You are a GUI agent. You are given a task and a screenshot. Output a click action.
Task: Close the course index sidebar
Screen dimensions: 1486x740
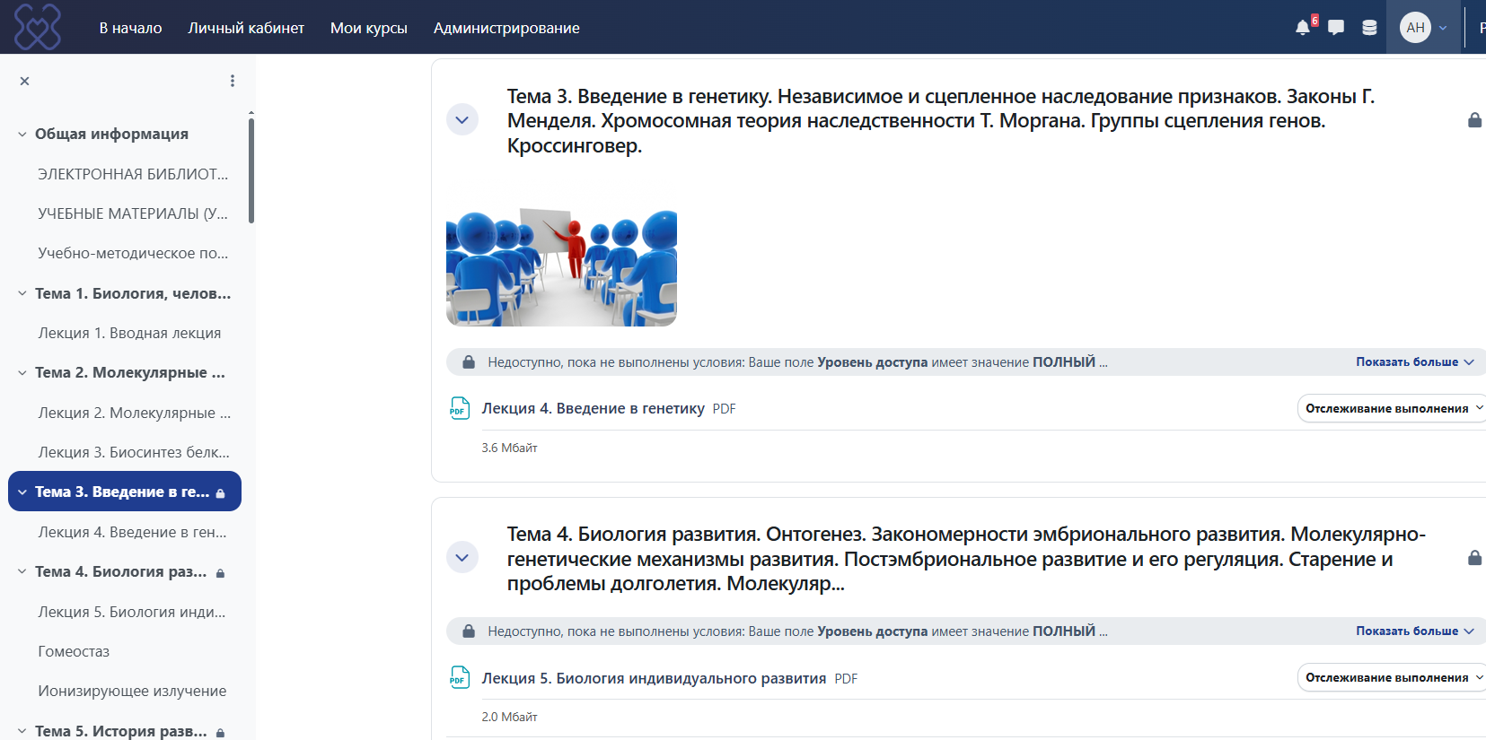click(25, 81)
